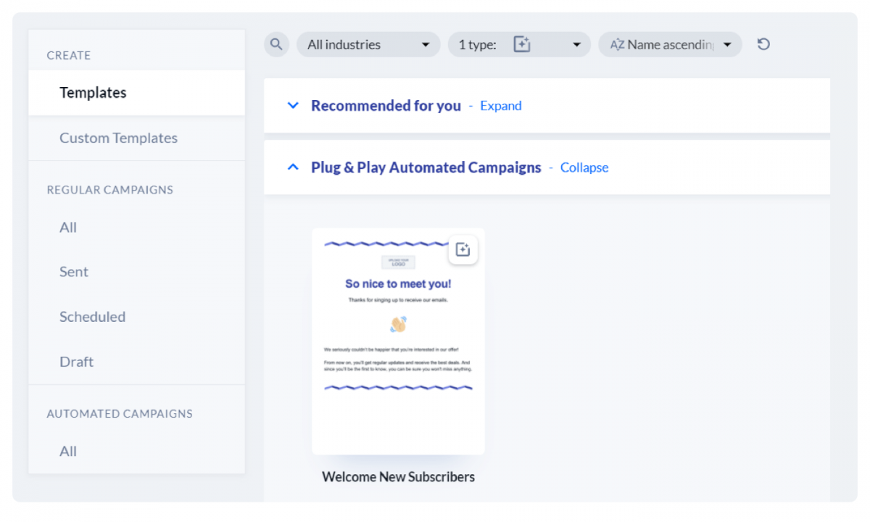Viewport: 870px width, 522px height.
Task: Click the AI sparkle badge on template thumbnail
Action: point(463,250)
